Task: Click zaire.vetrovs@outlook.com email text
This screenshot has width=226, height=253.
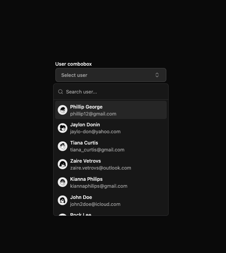Action: click(100, 168)
